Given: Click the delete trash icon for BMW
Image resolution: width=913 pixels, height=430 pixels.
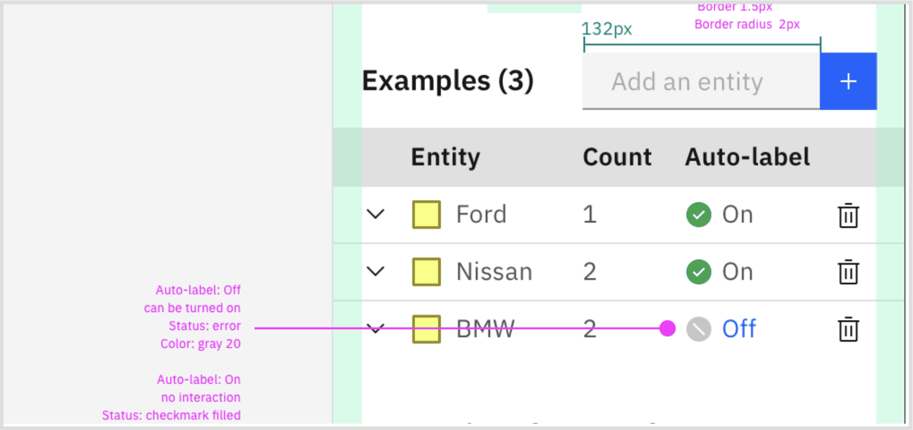Looking at the screenshot, I should 848,330.
